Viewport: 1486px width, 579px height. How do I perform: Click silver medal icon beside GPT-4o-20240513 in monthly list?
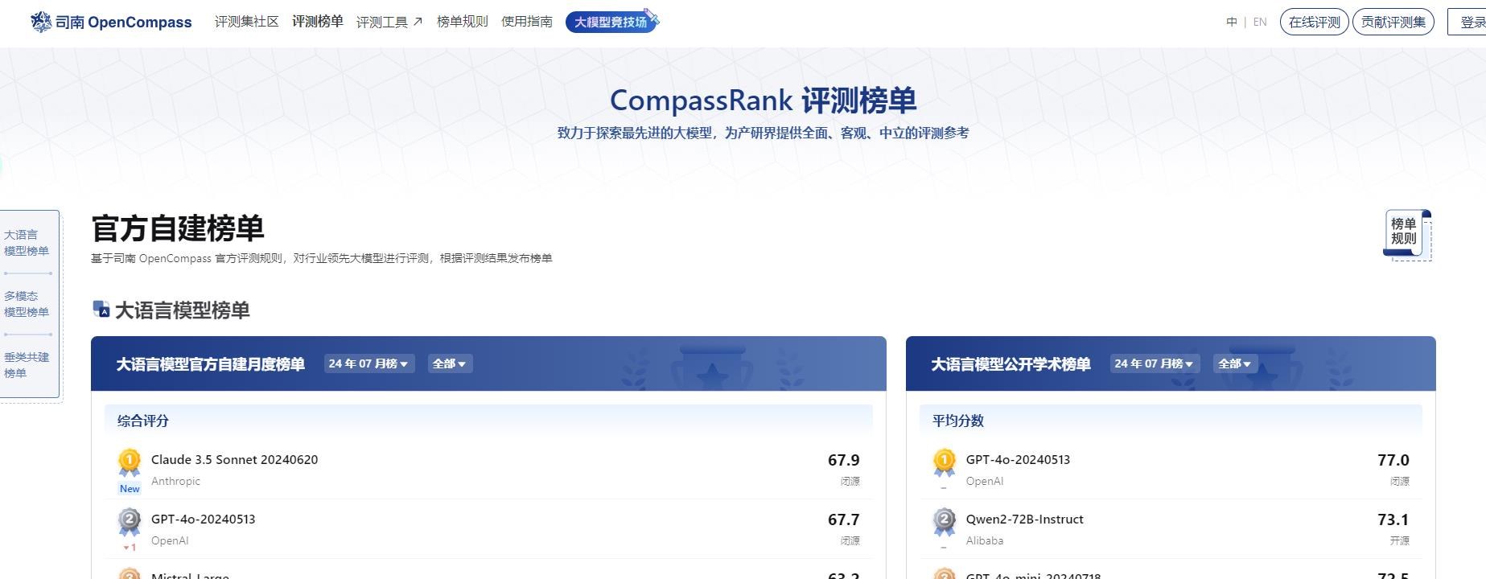130,521
